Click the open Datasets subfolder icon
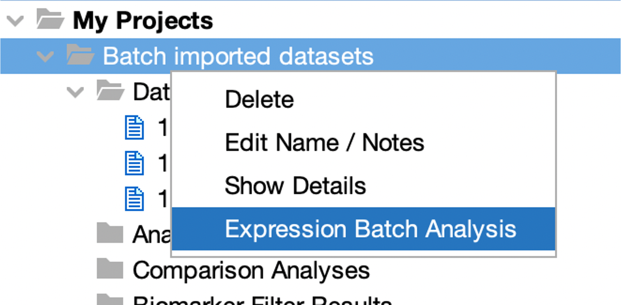This screenshot has width=621, height=305. (110, 91)
